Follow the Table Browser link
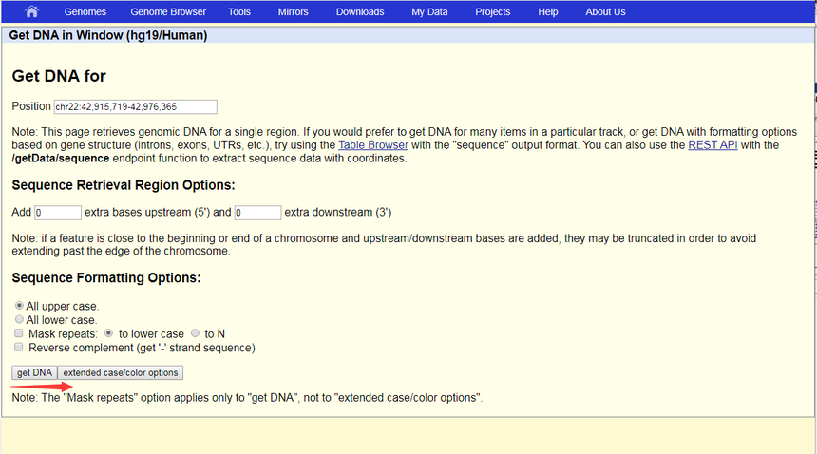817x454 pixels. [373, 145]
